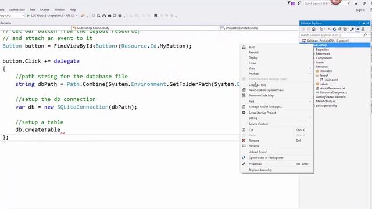Image resolution: width=372 pixels, height=209 pixels.
Task: Click the View Class Diagram icon
Action: point(363,29)
